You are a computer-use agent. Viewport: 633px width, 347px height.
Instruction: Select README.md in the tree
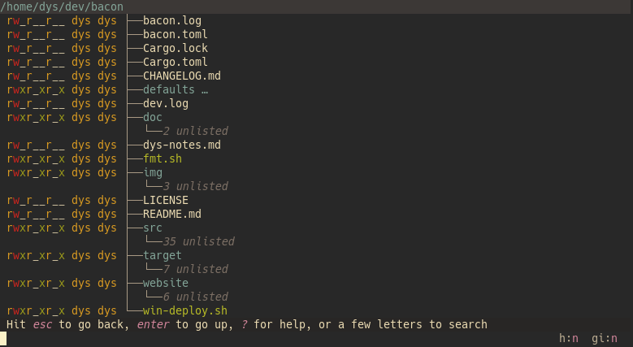pyautogui.click(x=172, y=214)
